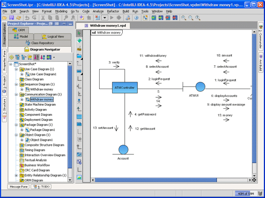
Task: Click the pan crosshair icon at the diagram corner
Action: click(x=254, y=180)
